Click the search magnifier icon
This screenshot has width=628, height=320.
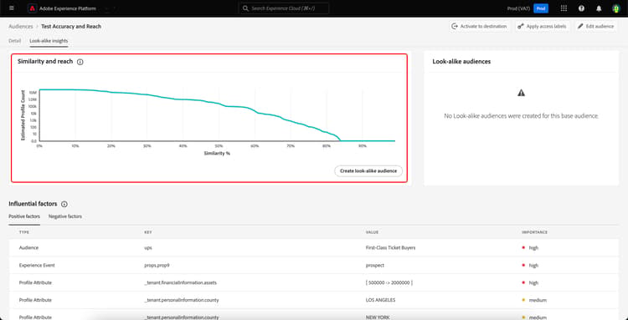pos(245,8)
